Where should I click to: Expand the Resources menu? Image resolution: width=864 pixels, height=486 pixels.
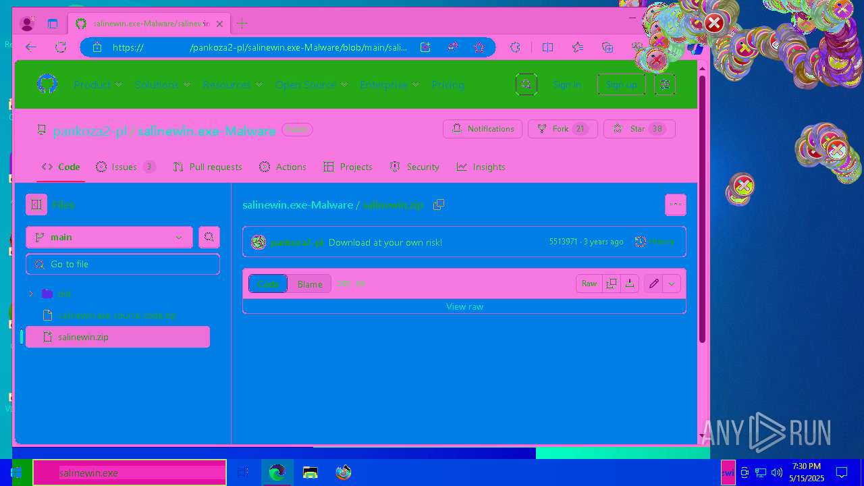pos(233,84)
